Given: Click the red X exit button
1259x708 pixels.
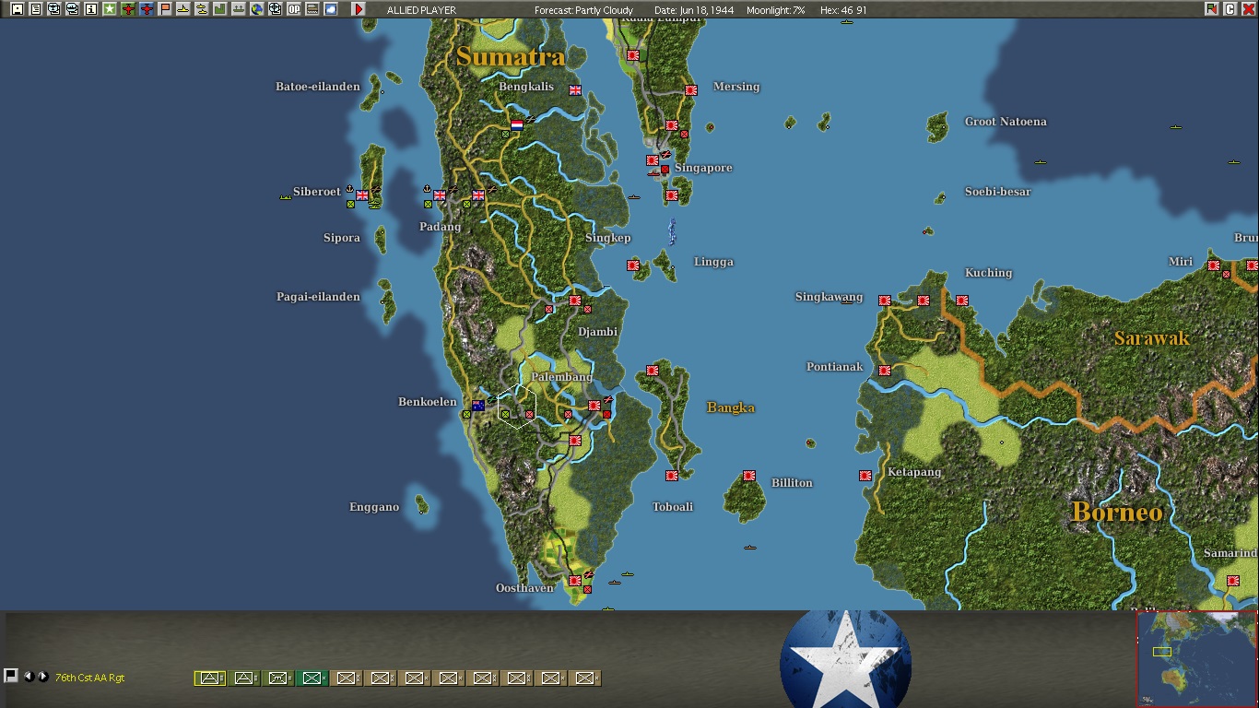Looking at the screenshot, I should pos(1248,9).
